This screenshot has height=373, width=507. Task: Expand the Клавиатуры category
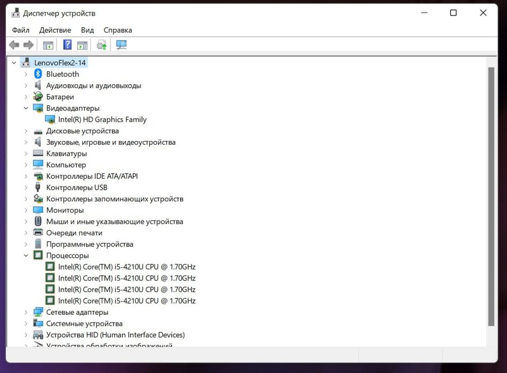coord(26,154)
